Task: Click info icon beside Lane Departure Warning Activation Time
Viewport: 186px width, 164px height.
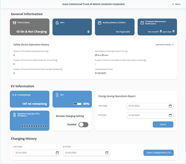Action: coord(126,51)
